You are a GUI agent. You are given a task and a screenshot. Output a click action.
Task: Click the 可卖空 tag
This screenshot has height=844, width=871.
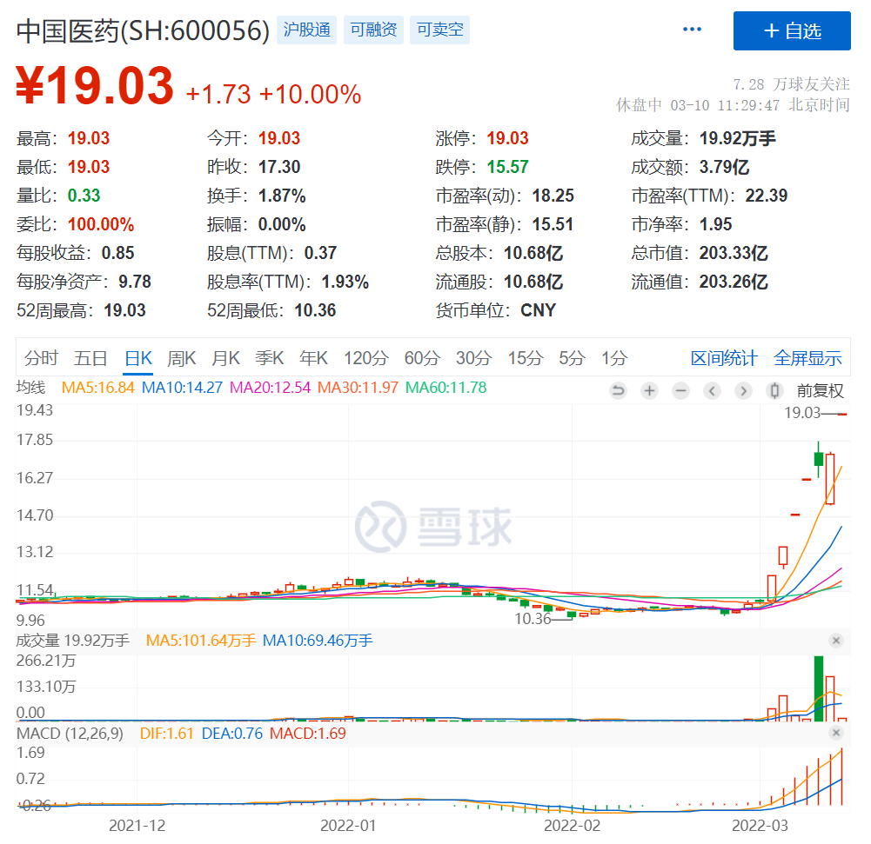tap(440, 30)
